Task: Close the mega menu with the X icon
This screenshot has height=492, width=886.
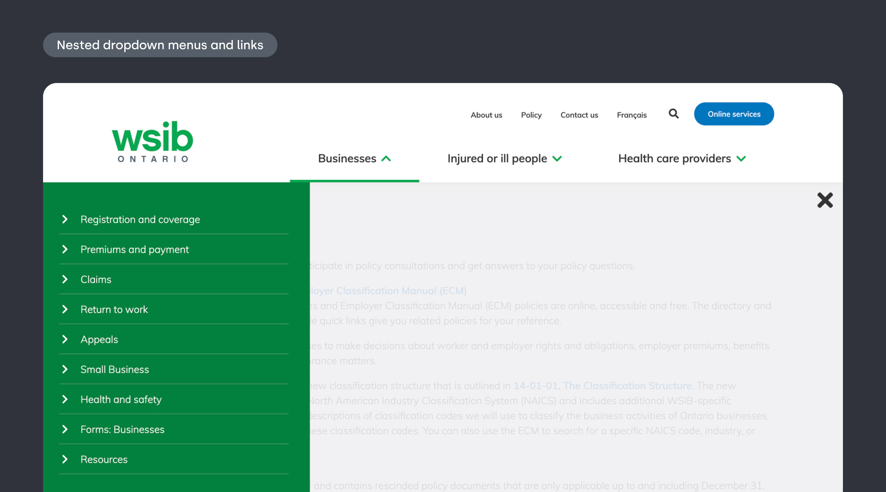Action: point(825,200)
